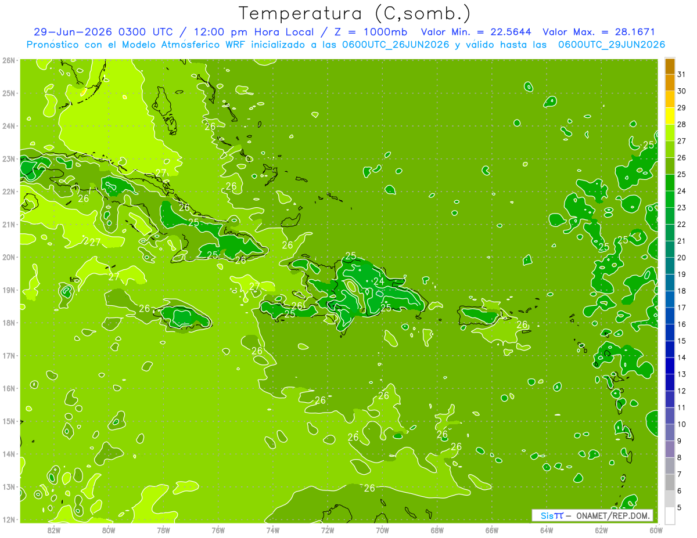697x538 pixels.
Task: Click longitude label '78W'
Action: tap(163, 529)
